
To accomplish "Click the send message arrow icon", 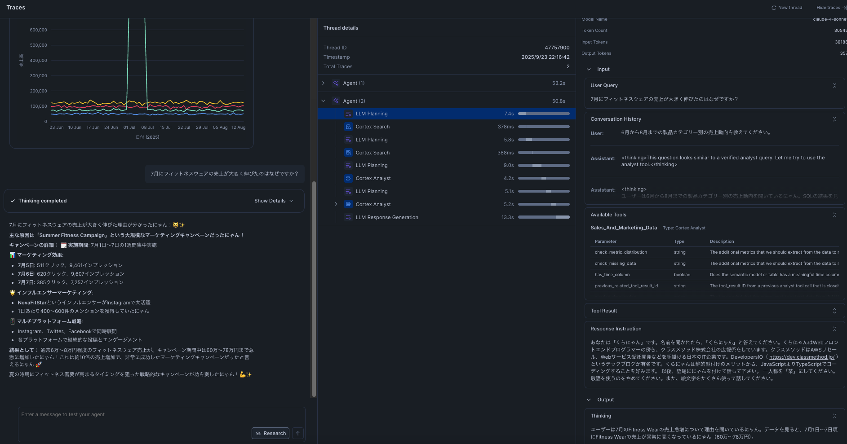I will pos(298,433).
